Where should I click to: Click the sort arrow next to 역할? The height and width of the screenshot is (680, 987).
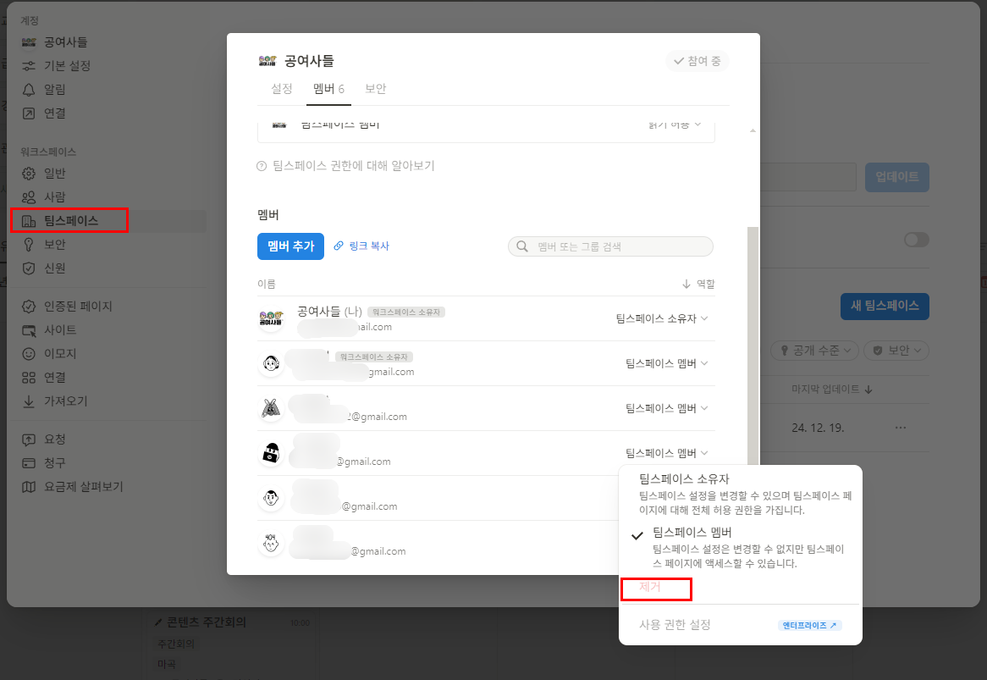pyautogui.click(x=686, y=284)
